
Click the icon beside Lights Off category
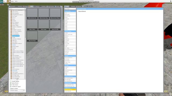coord(11,40)
